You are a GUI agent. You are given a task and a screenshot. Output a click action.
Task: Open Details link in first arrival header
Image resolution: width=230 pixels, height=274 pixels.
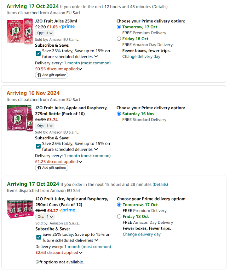tap(160, 7)
